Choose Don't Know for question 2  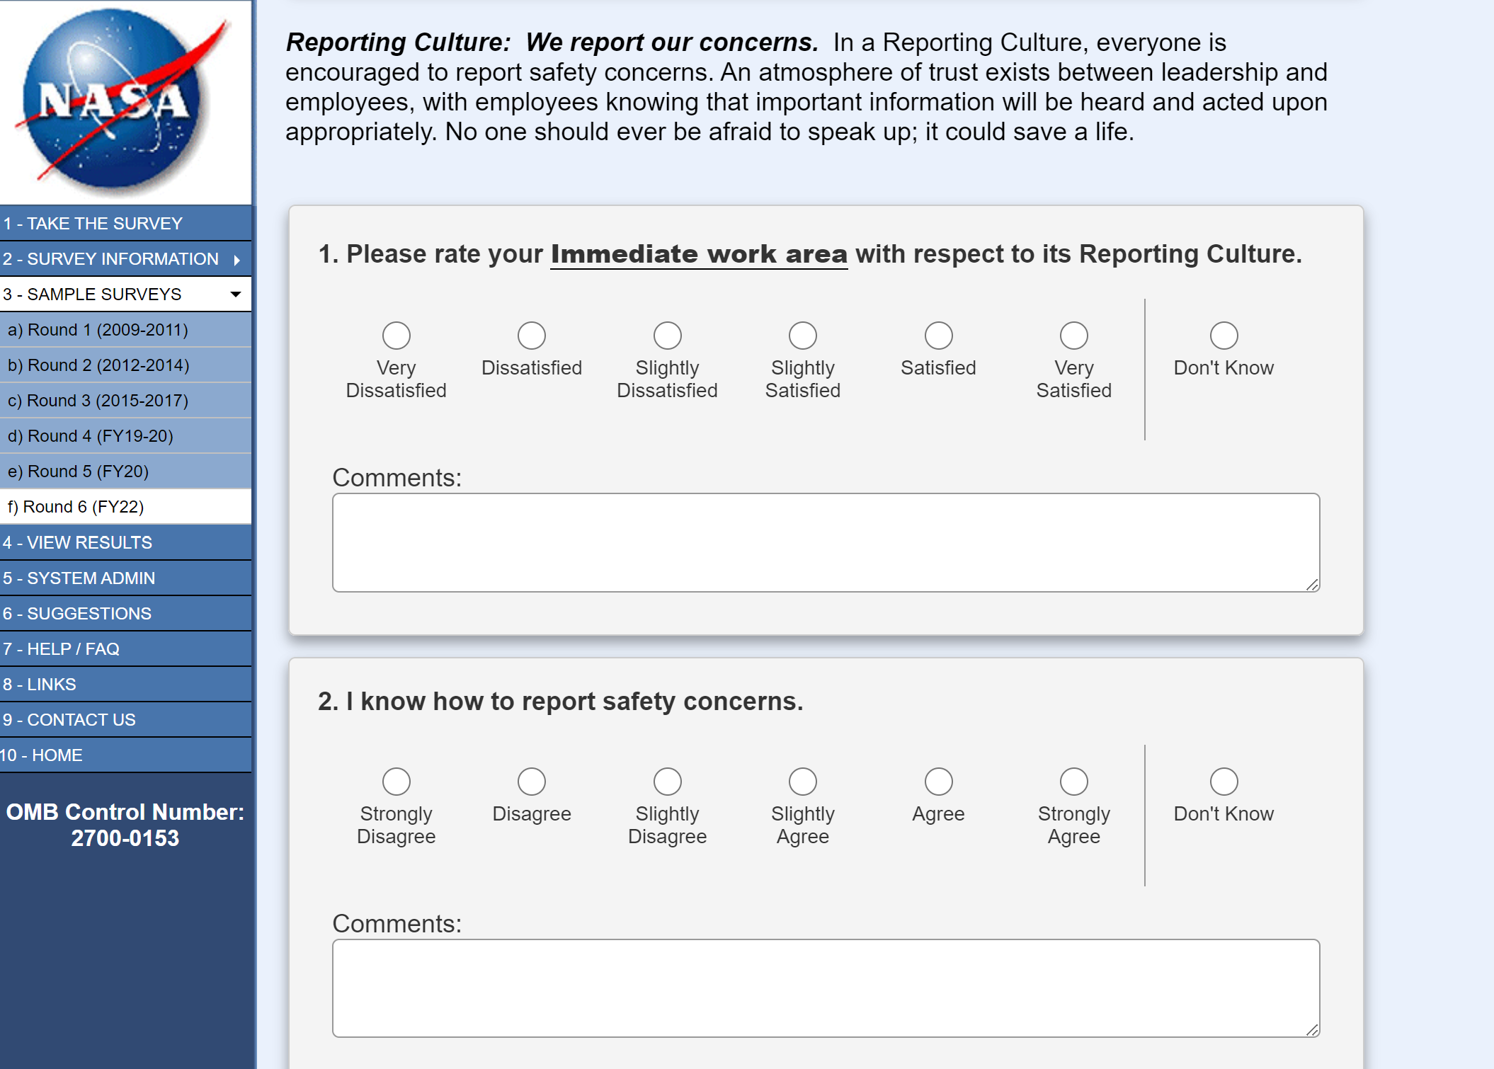pyautogui.click(x=1223, y=782)
